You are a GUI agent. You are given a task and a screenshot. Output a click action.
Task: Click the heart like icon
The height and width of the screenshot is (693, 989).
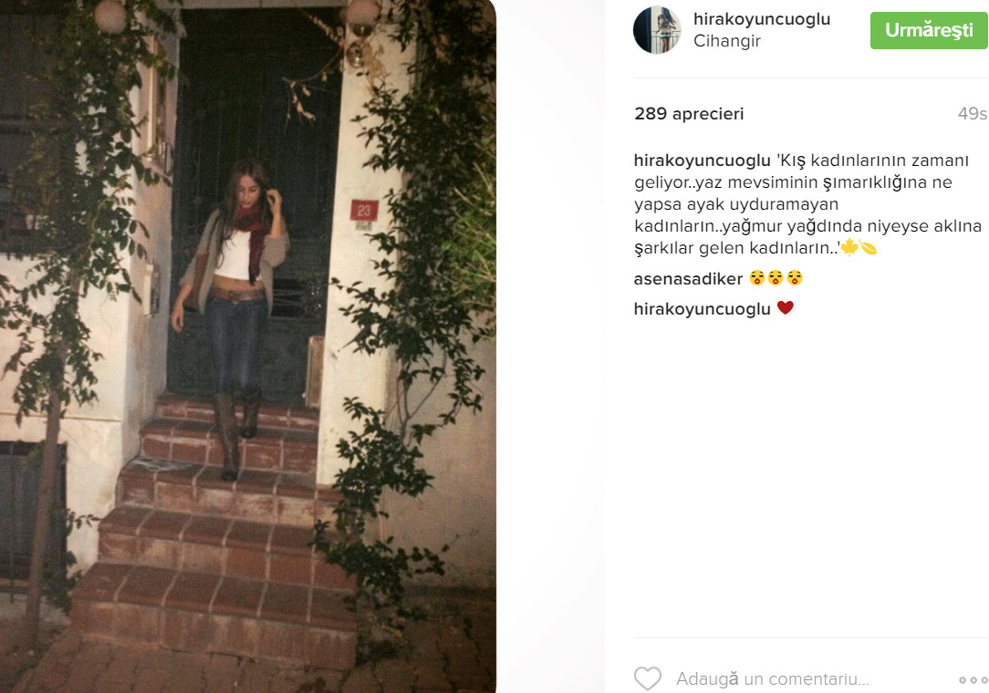pos(647,678)
